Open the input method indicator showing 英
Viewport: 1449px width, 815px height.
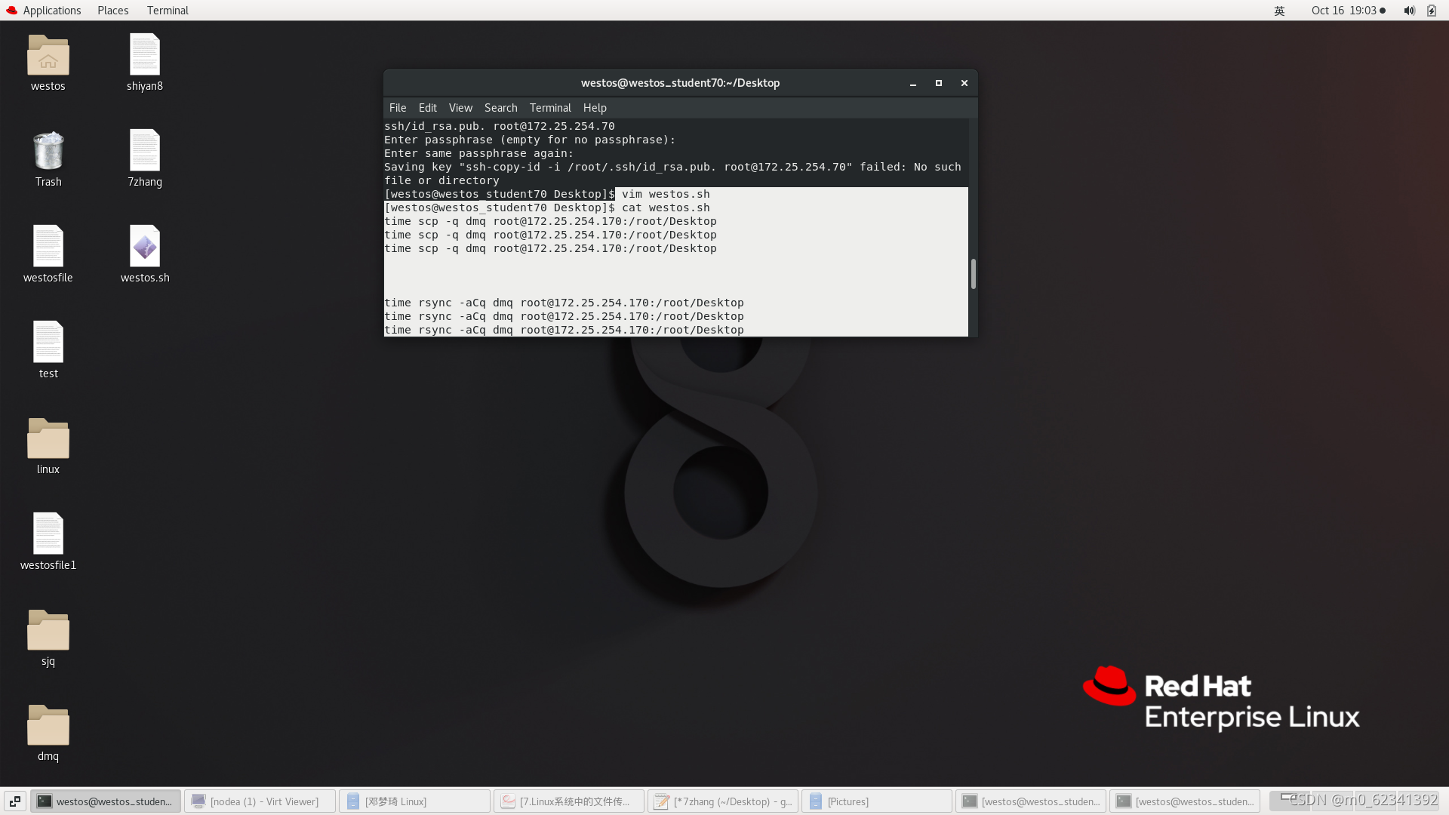click(x=1278, y=10)
